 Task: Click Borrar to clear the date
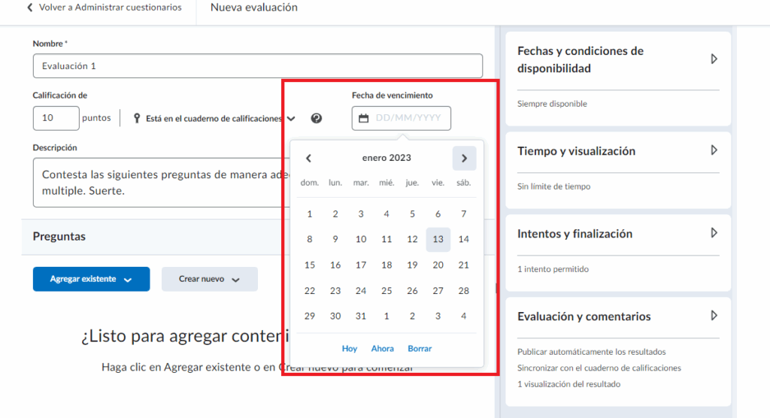click(420, 349)
